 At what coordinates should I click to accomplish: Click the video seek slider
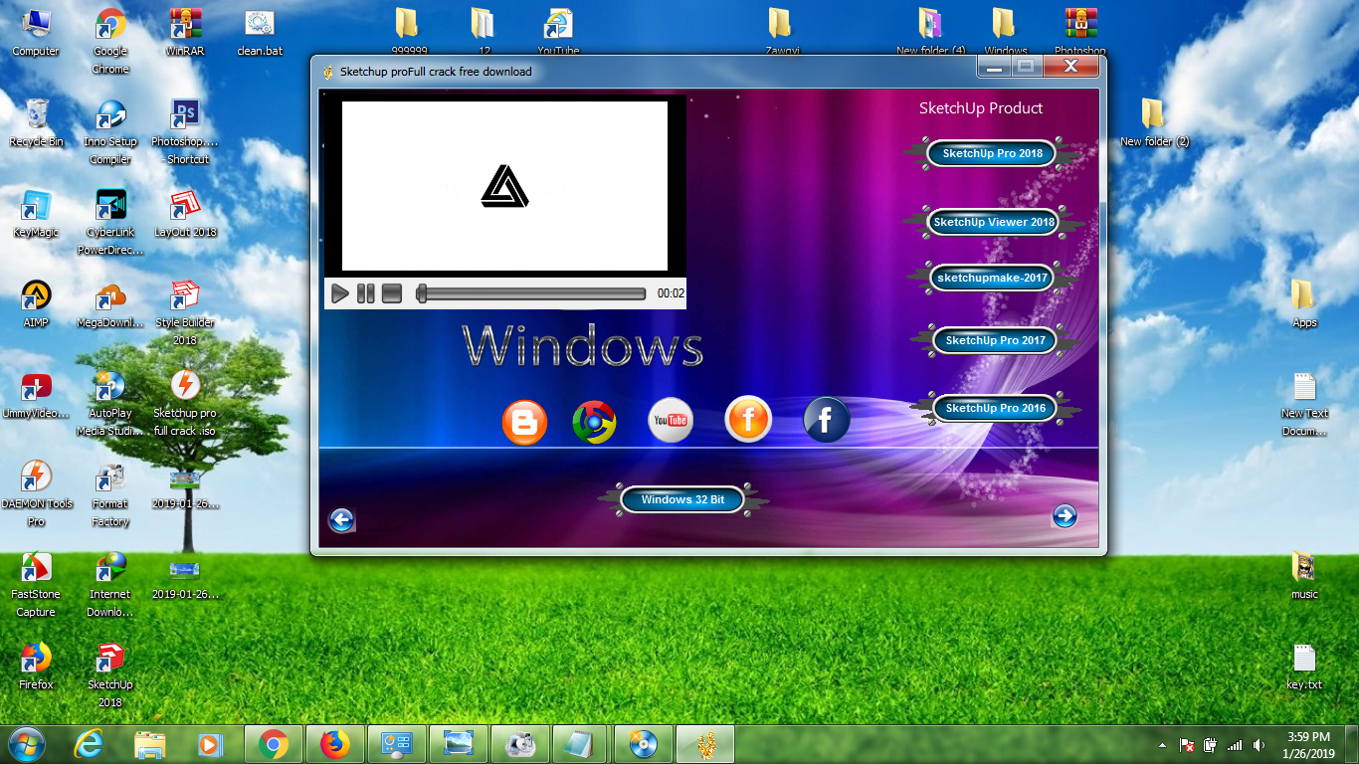(x=531, y=293)
